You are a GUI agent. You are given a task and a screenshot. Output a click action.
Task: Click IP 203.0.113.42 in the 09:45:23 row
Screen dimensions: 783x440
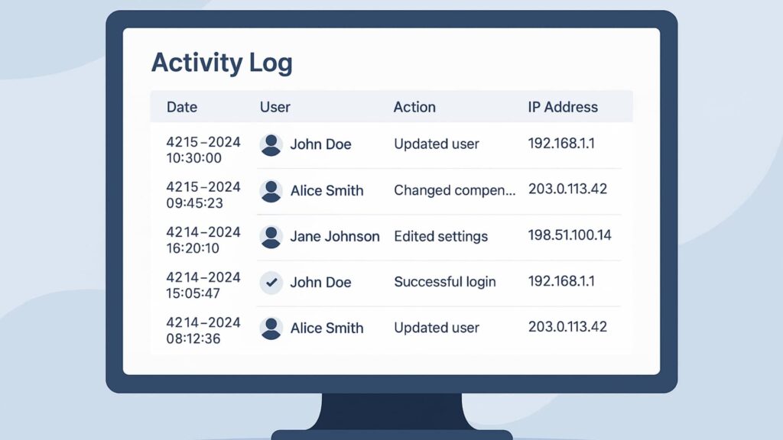coord(567,189)
